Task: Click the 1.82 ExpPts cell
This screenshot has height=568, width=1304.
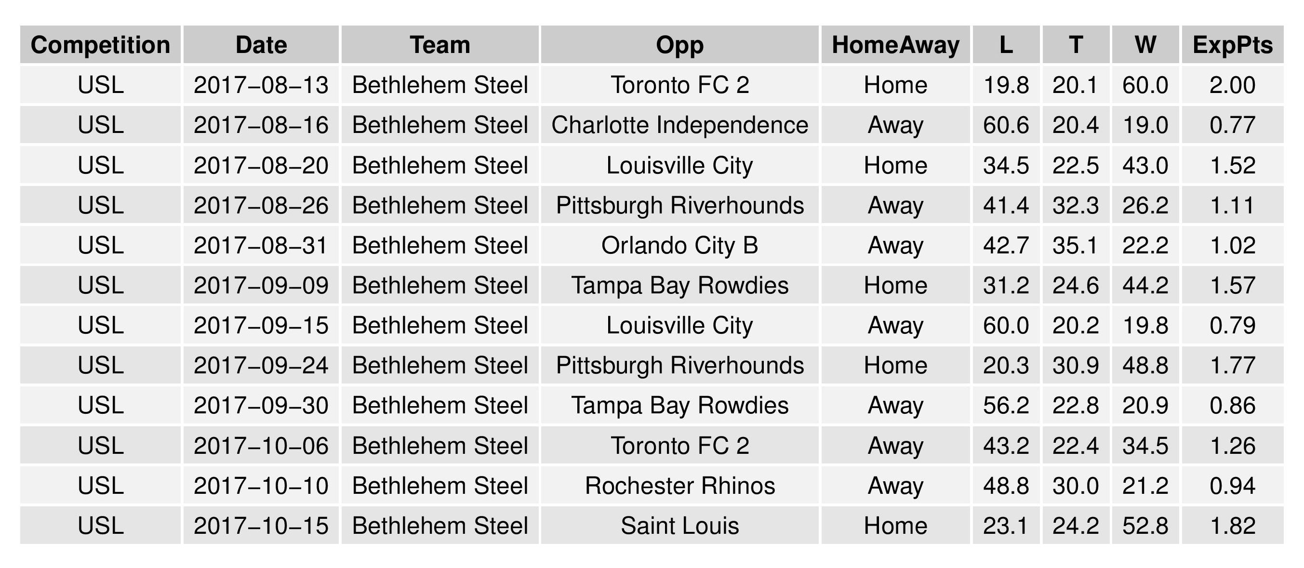Action: point(1232,526)
